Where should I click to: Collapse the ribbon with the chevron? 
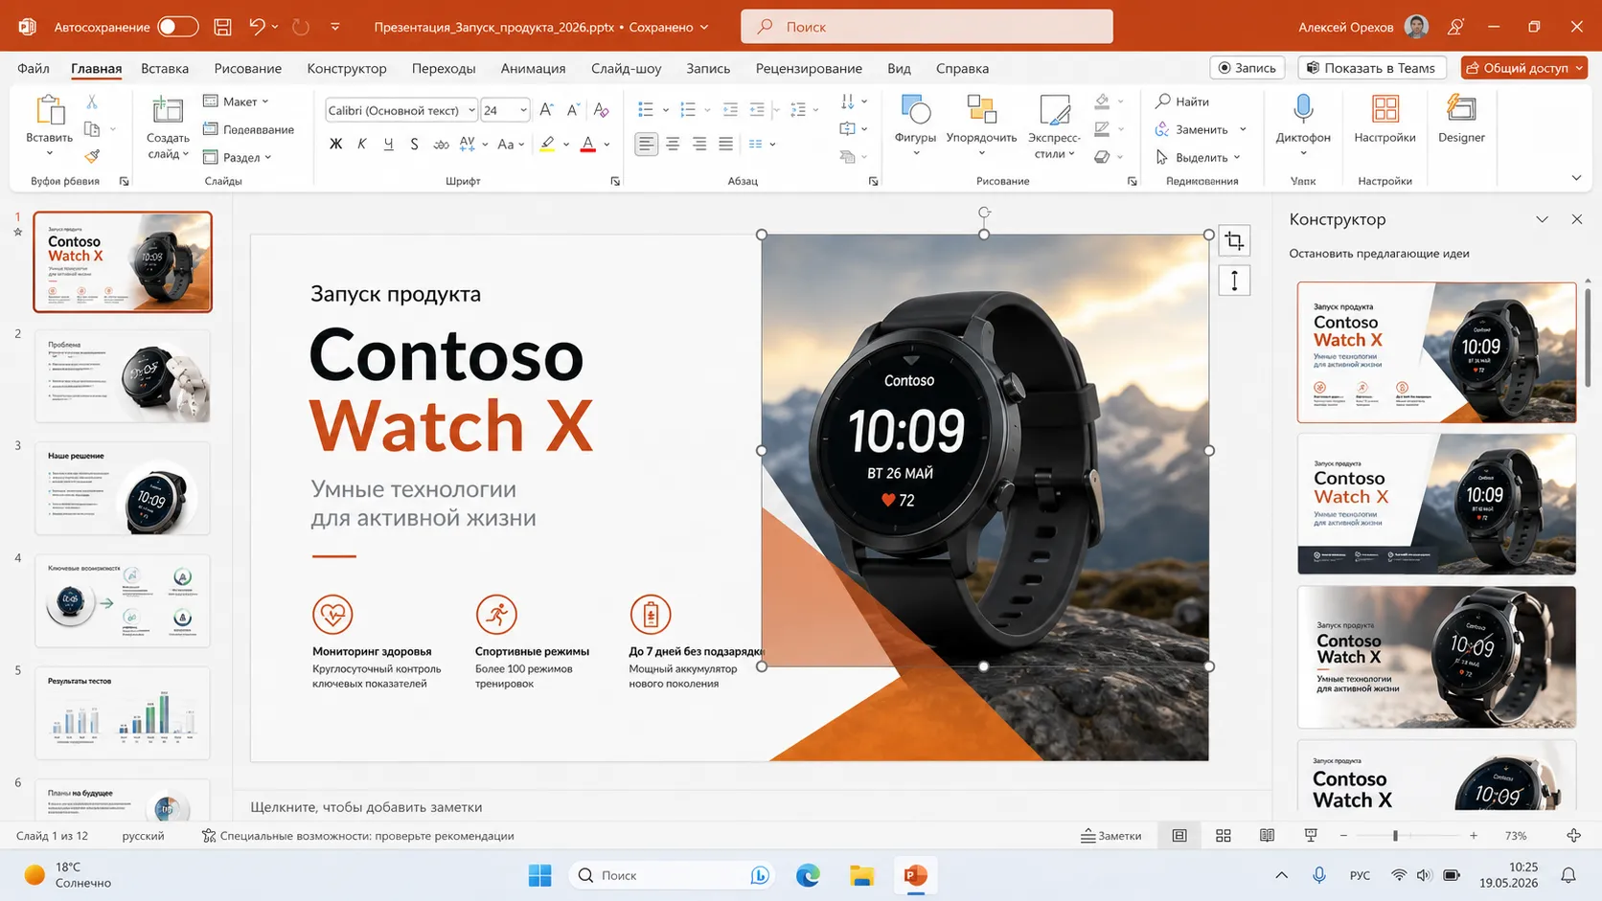click(1576, 178)
